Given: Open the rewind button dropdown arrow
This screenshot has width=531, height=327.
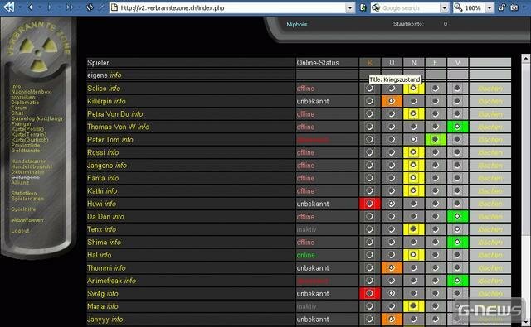Looking at the screenshot, I should (x=20, y=7).
